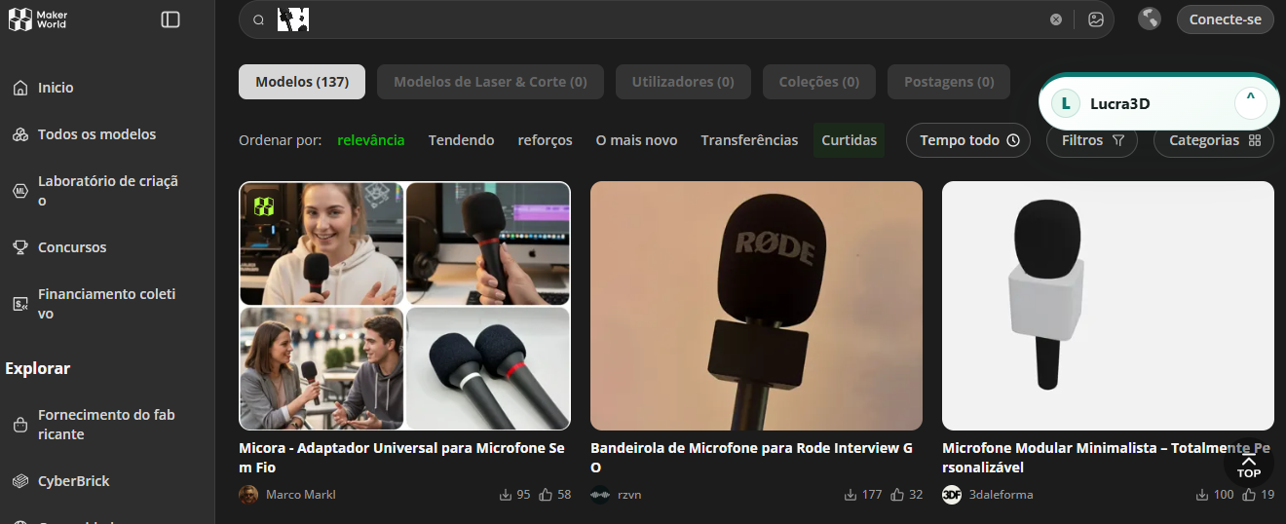Open Laboratório de criação
Image resolution: width=1286 pixels, height=524 pixels.
107,191
